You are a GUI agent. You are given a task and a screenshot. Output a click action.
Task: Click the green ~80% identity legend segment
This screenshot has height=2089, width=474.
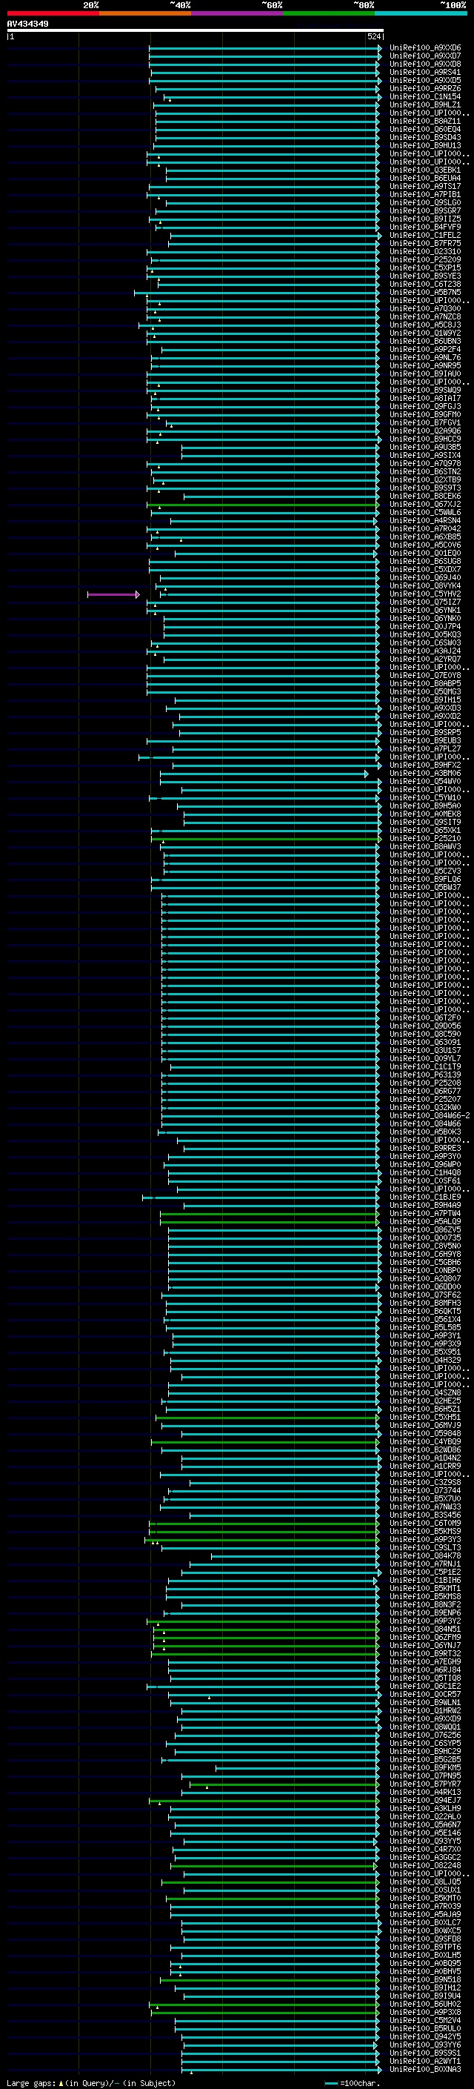[x=329, y=13]
